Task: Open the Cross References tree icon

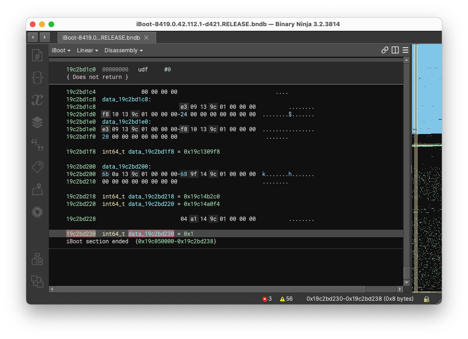Action: point(37,259)
